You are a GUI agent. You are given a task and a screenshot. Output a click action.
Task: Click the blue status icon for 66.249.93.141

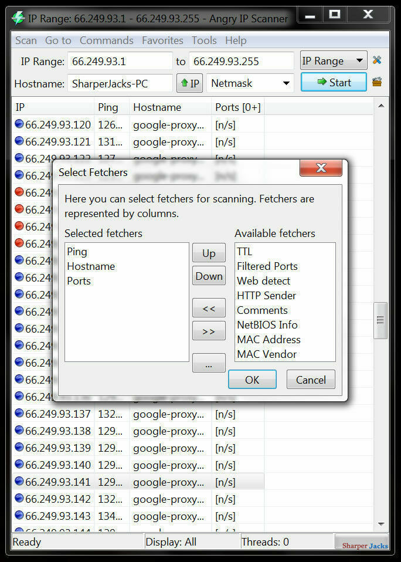pyautogui.click(x=19, y=482)
